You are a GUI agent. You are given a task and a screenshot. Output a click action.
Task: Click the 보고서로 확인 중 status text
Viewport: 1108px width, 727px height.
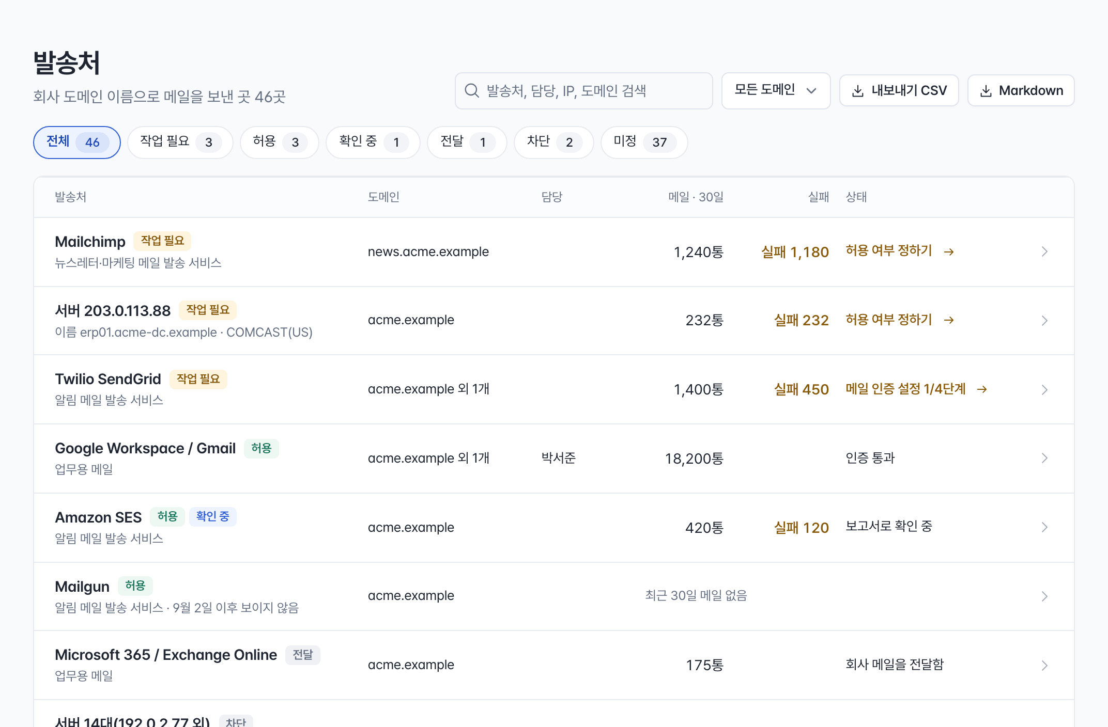[x=889, y=527]
